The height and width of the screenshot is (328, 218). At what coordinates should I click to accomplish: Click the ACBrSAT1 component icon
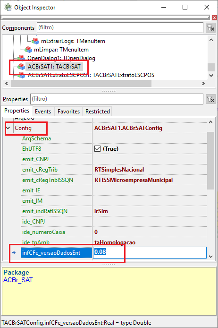[x=21, y=67]
